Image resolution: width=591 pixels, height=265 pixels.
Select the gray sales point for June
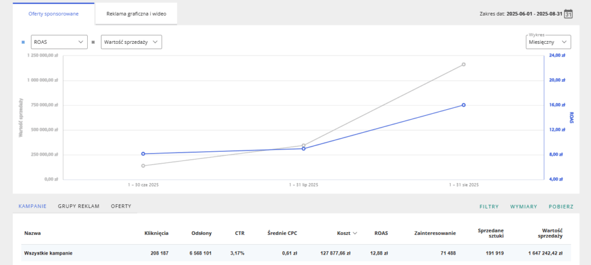tap(143, 166)
